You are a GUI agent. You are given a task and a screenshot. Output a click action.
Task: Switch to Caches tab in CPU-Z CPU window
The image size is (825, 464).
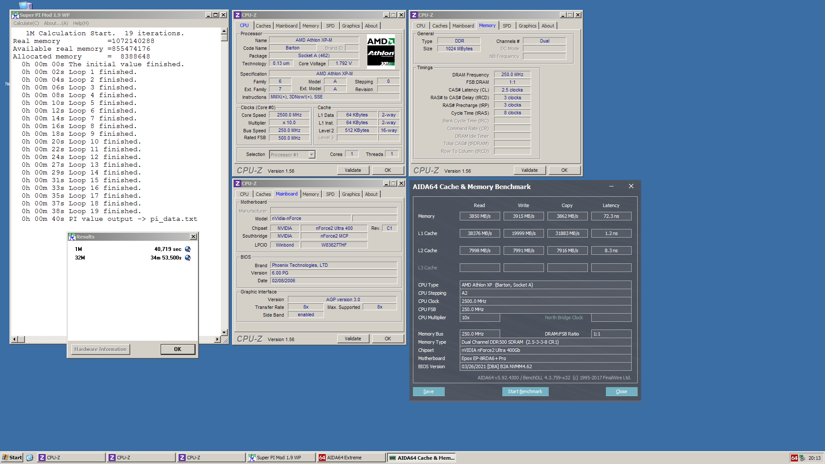(x=263, y=26)
